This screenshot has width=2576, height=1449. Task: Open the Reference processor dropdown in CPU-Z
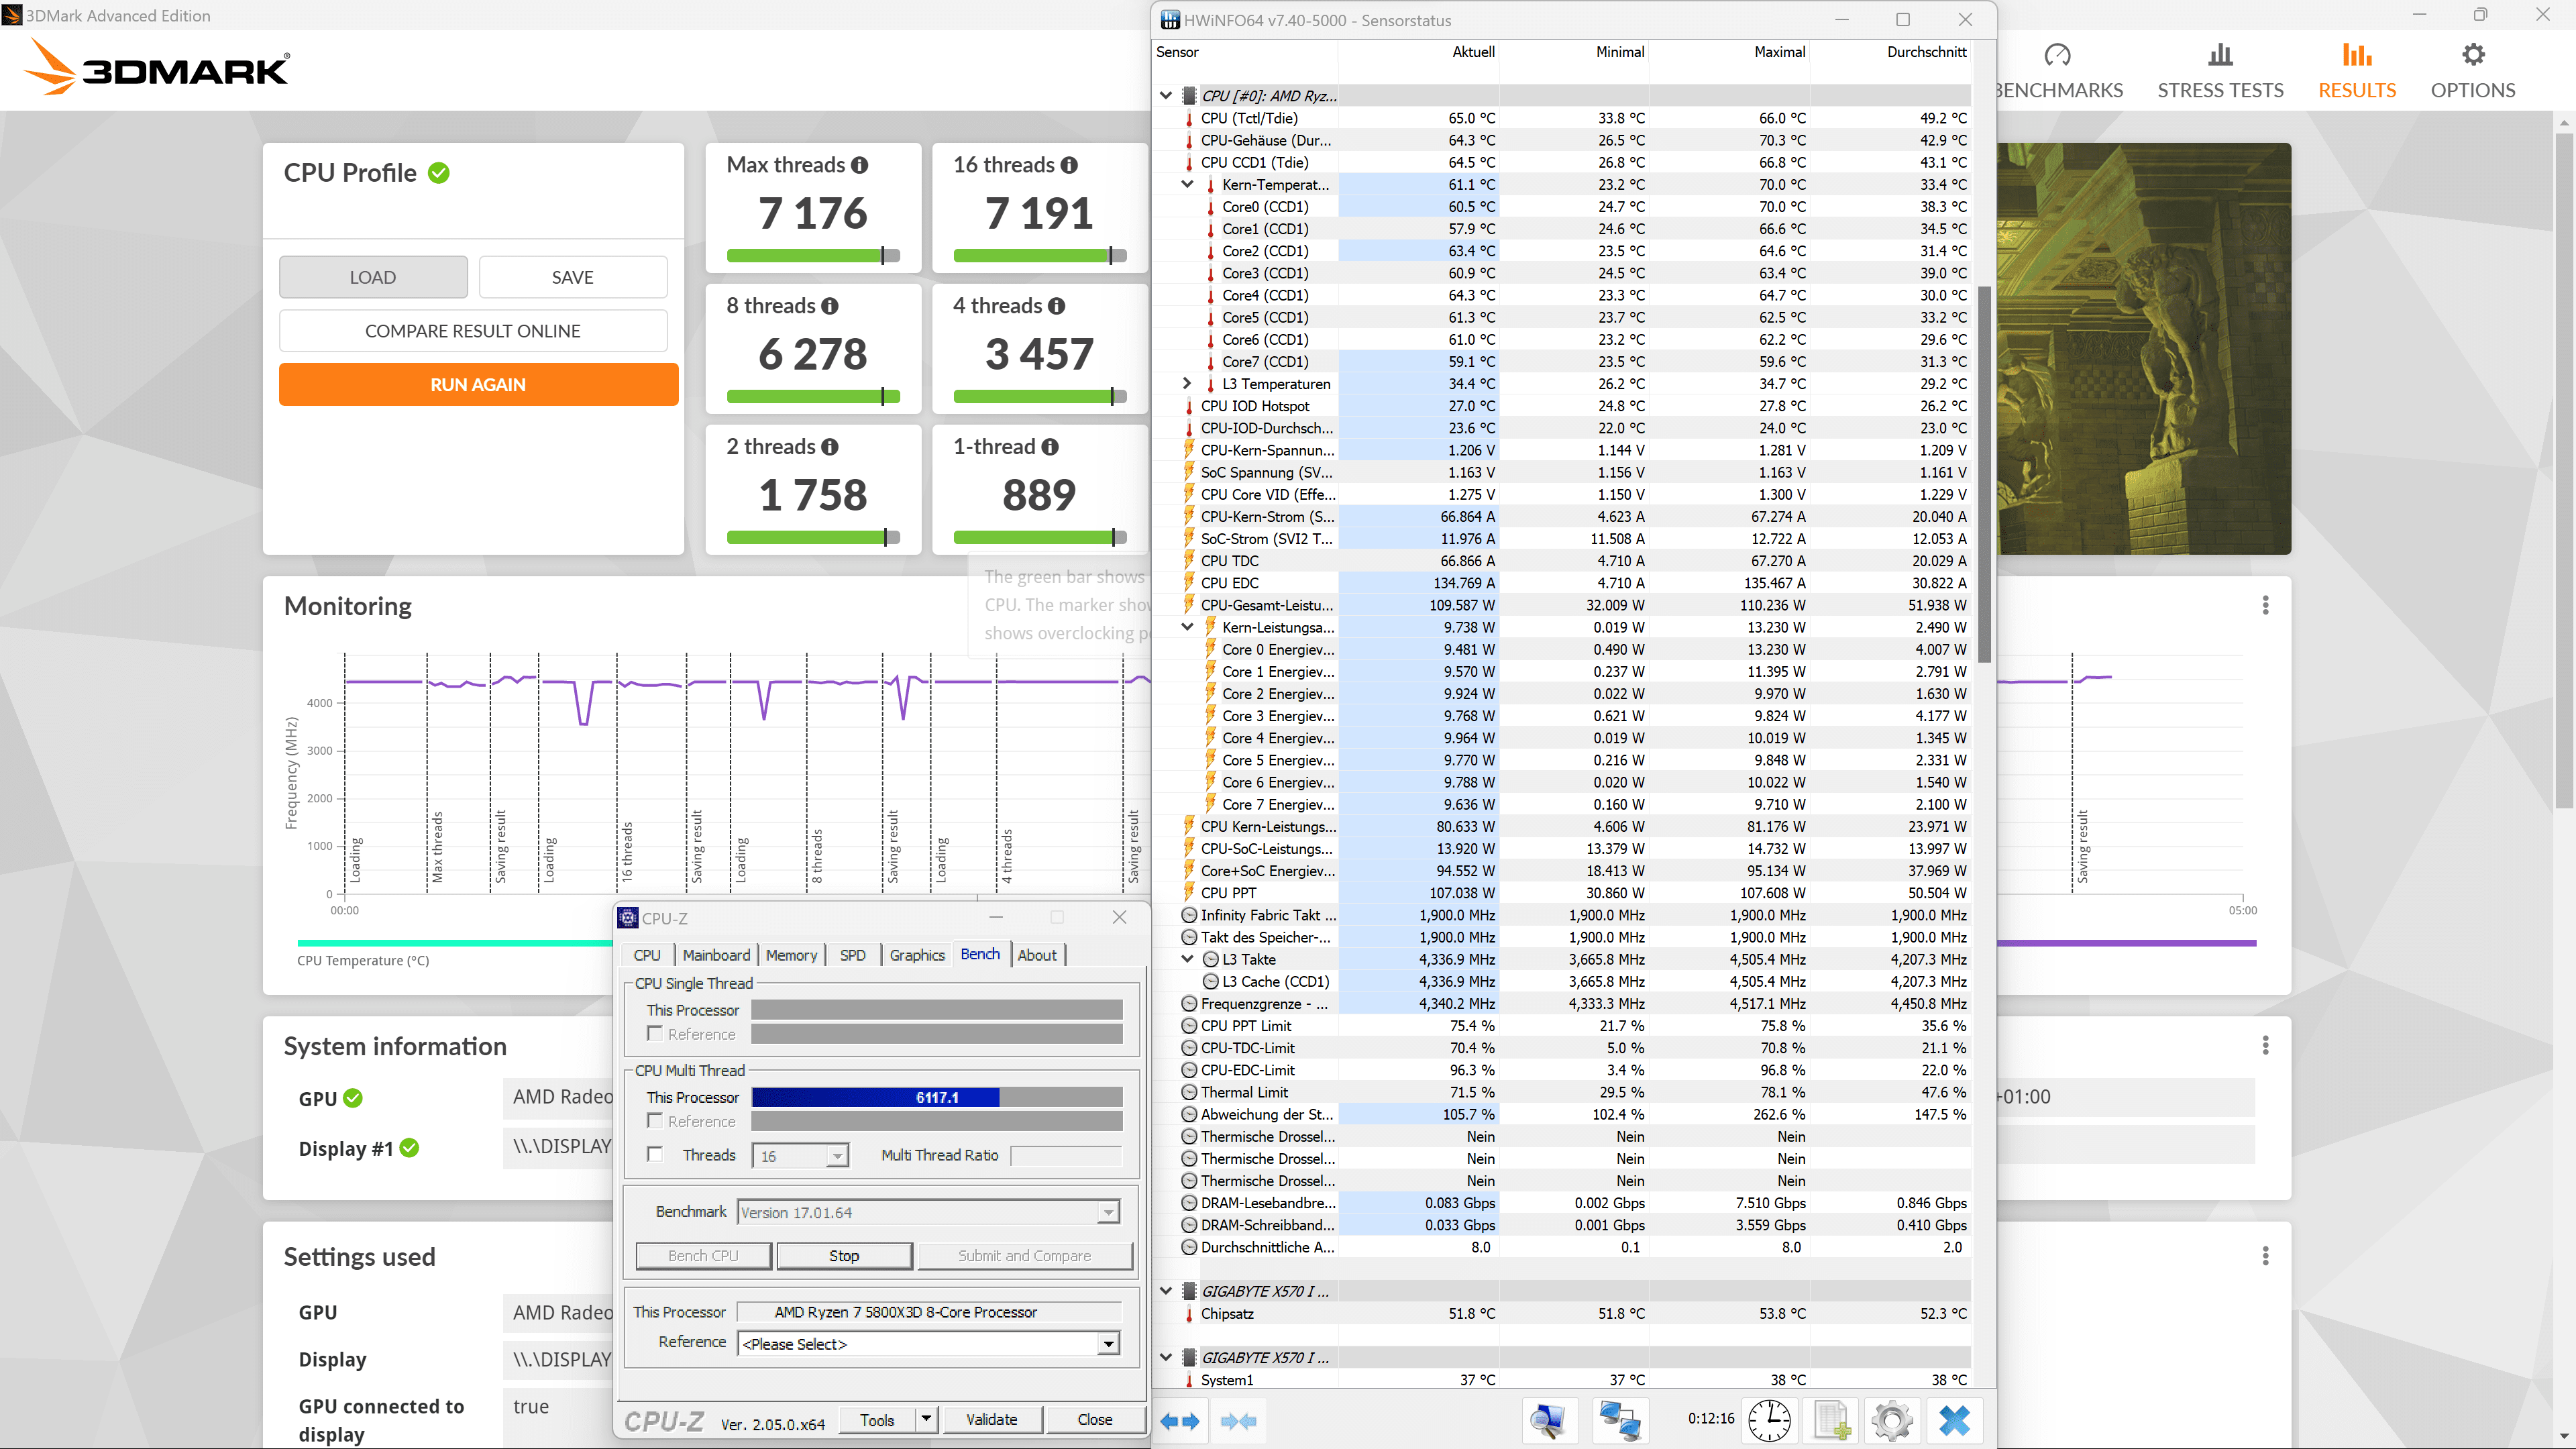tap(1108, 1344)
